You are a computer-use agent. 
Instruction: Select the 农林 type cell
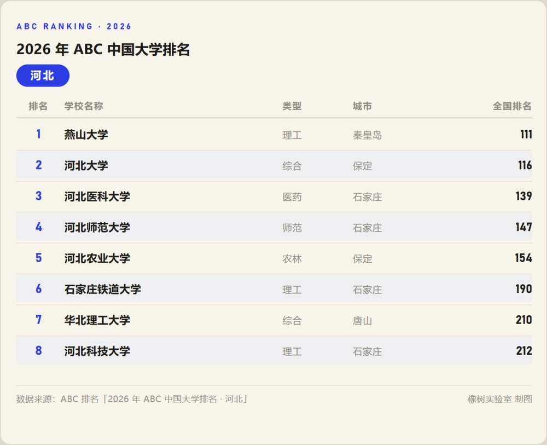[x=292, y=259]
